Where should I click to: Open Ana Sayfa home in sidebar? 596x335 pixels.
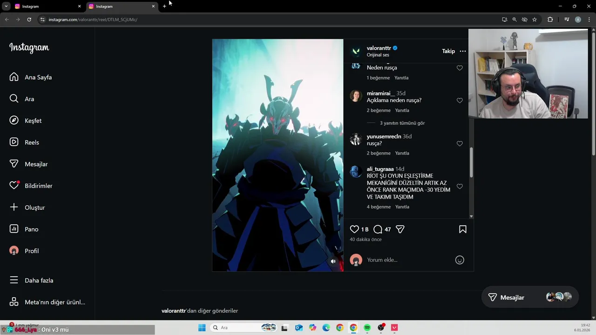coord(31,77)
